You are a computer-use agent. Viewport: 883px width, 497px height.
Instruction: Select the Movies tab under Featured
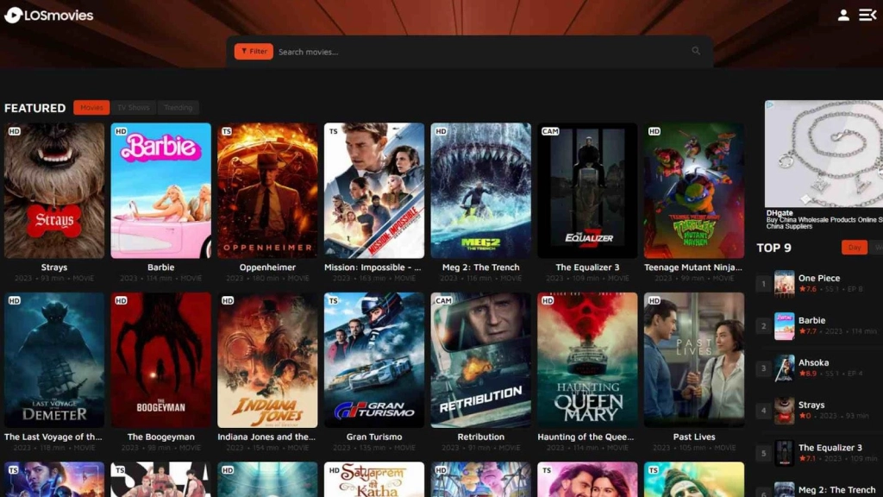pyautogui.click(x=91, y=107)
